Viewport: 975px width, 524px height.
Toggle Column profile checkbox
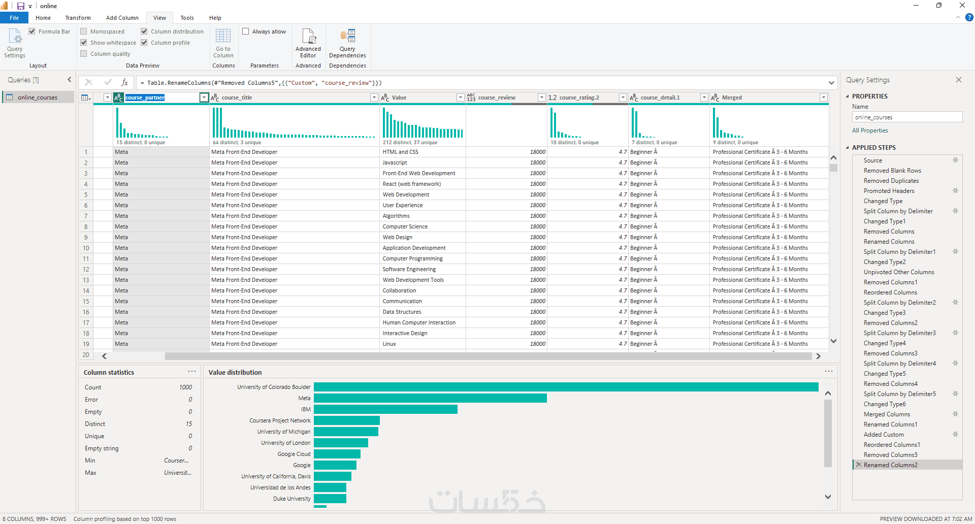pyautogui.click(x=144, y=43)
